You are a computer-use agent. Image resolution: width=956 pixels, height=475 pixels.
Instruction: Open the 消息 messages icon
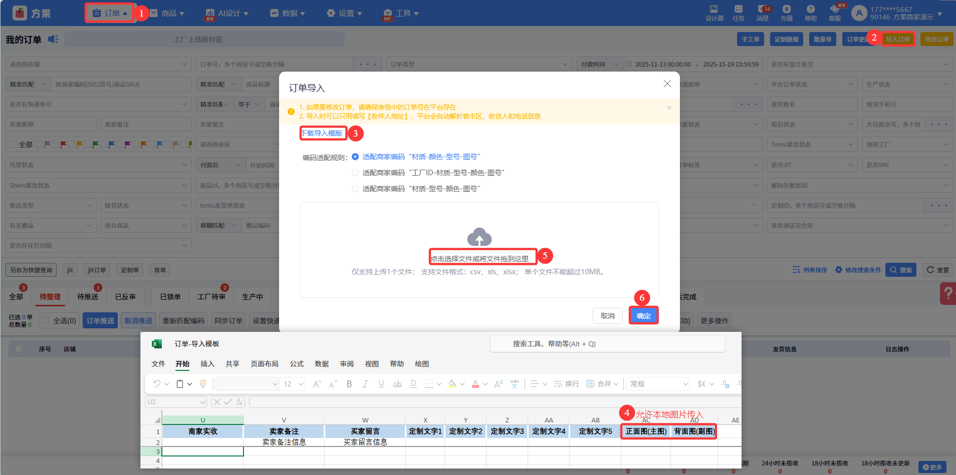[762, 13]
